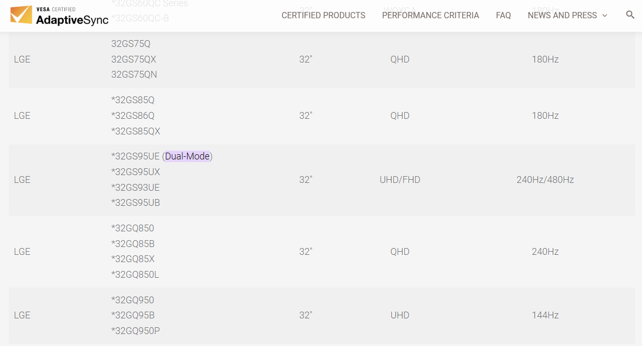Viewport: 642px width, 346px height.
Task: Select the 32GS75Q model name
Action: pyautogui.click(x=131, y=44)
